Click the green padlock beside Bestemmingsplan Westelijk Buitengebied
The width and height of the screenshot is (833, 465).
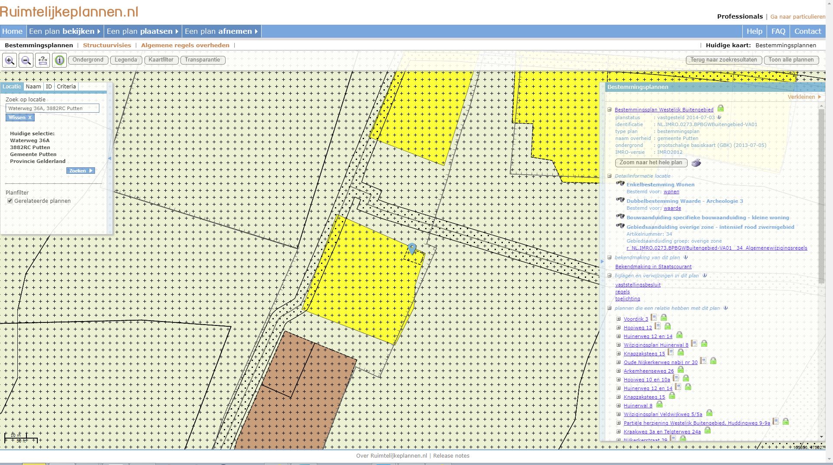coord(721,109)
